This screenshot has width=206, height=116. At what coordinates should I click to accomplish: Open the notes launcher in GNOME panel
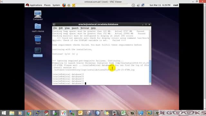point(74,5)
